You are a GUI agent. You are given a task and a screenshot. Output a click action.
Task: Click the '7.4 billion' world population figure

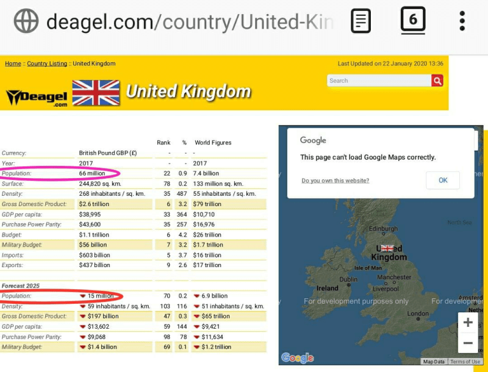(x=206, y=173)
